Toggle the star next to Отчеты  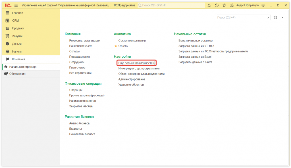coord(116,46)
